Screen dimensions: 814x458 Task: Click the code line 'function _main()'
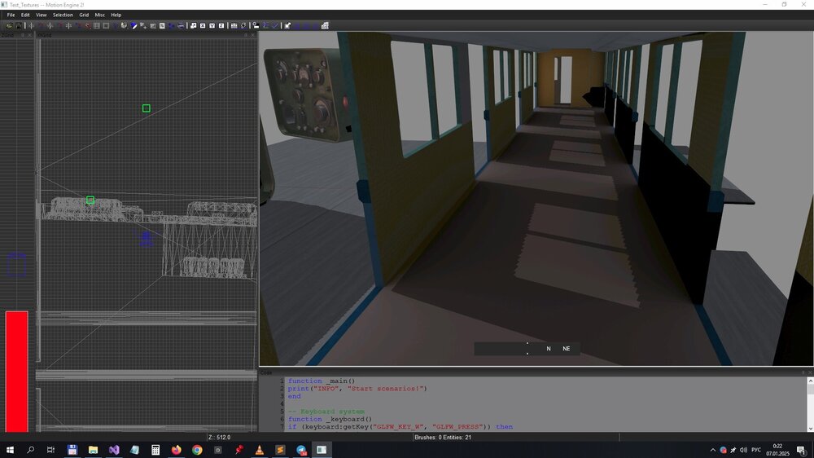[322, 381]
